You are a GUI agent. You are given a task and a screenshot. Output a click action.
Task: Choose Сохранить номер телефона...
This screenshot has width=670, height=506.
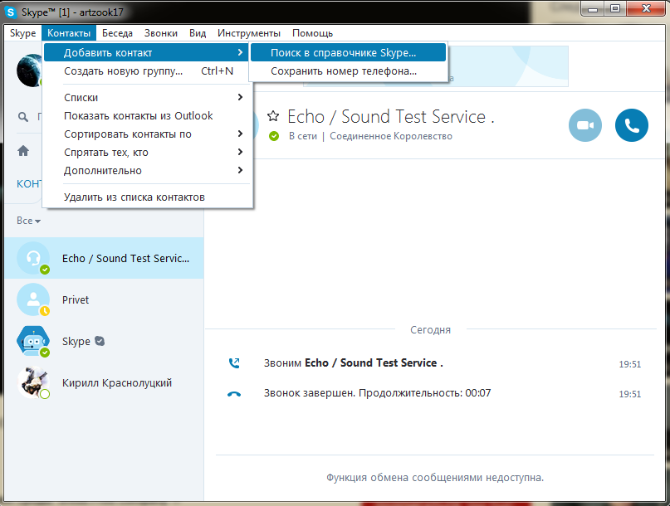tap(348, 71)
